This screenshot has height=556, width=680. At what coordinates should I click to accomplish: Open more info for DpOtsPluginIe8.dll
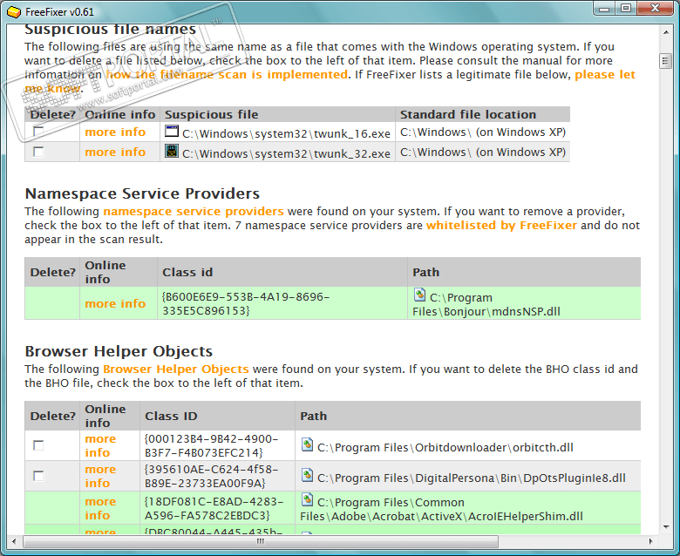pyautogui.click(x=100, y=476)
